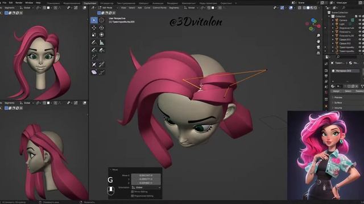Viewport: 364px width, 204px height.
Task: Switch to wireframe viewport shading
Action: [304, 7]
